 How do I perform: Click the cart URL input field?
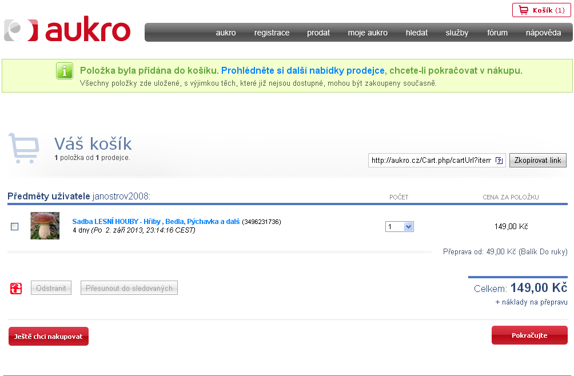pyautogui.click(x=437, y=160)
